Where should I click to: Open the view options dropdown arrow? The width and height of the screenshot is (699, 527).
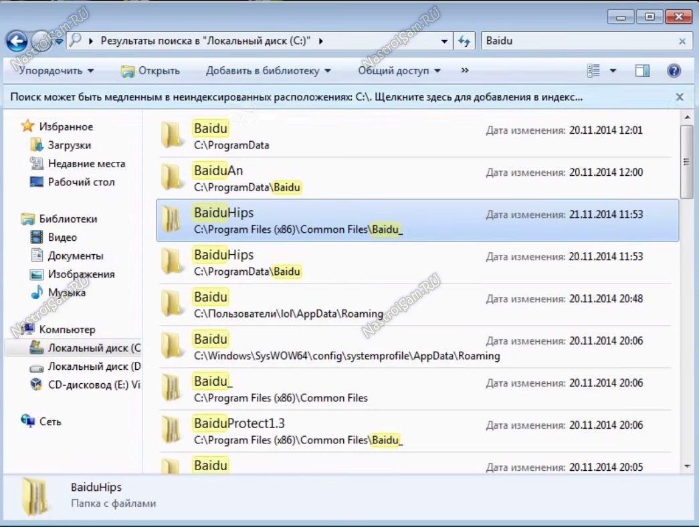coord(613,70)
